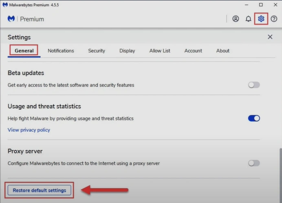Click the settings gear icon
The height and width of the screenshot is (203, 282).
click(261, 19)
